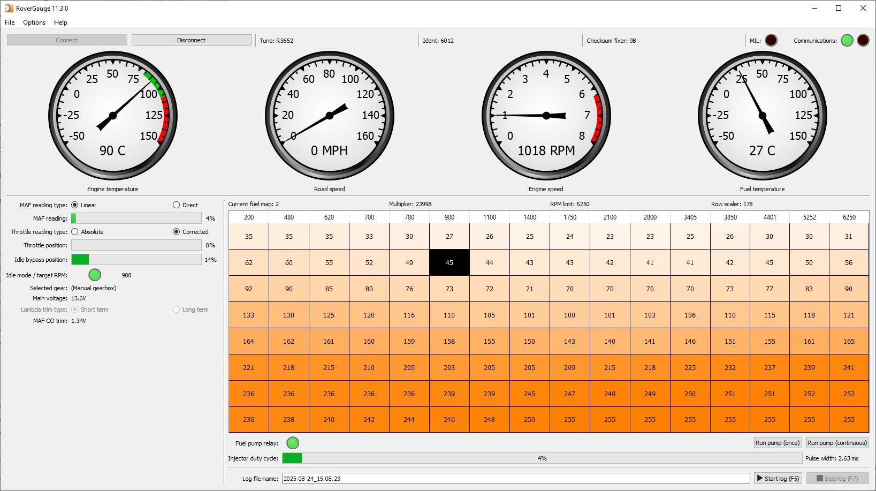Click the RoverGauge app icon in title bar

click(9, 8)
